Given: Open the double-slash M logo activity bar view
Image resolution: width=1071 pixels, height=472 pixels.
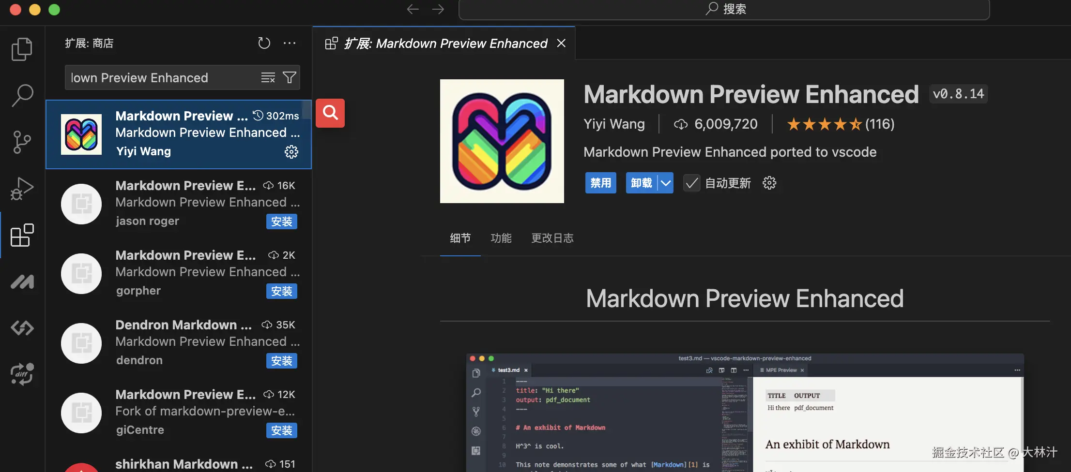Looking at the screenshot, I should coord(22,281).
